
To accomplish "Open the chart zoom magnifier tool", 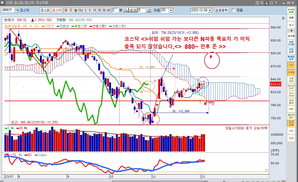I will pos(126,10).
